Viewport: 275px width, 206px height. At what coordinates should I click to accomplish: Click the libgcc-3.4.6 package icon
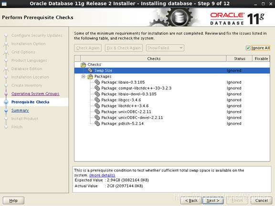click(x=97, y=100)
